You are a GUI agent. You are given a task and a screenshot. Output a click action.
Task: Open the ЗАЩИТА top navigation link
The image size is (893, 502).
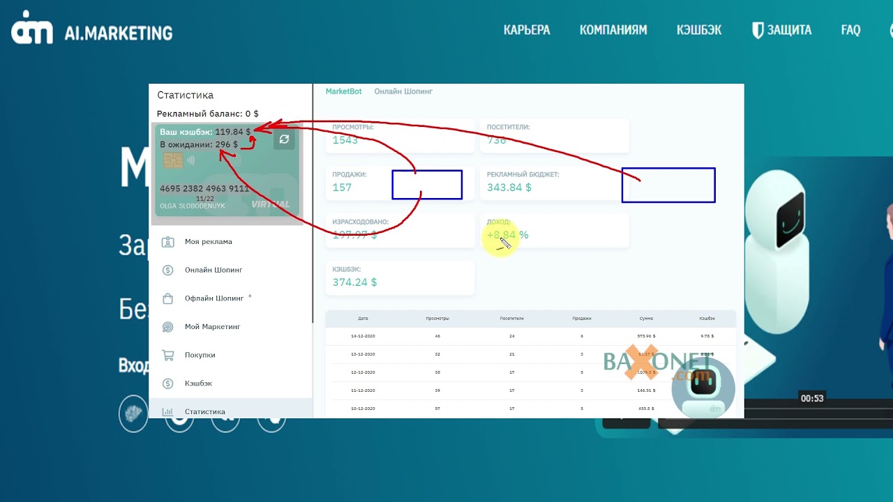click(x=789, y=30)
